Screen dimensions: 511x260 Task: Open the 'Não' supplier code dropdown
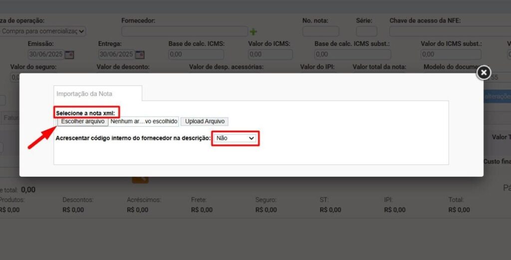(x=236, y=138)
